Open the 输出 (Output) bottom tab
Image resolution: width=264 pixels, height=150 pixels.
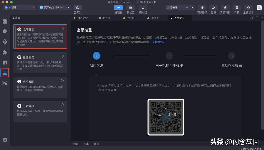pyautogui.click(x=86, y=144)
